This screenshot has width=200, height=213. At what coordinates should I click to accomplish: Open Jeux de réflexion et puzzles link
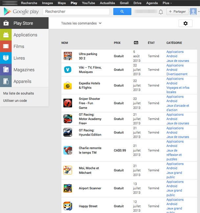click(x=174, y=155)
